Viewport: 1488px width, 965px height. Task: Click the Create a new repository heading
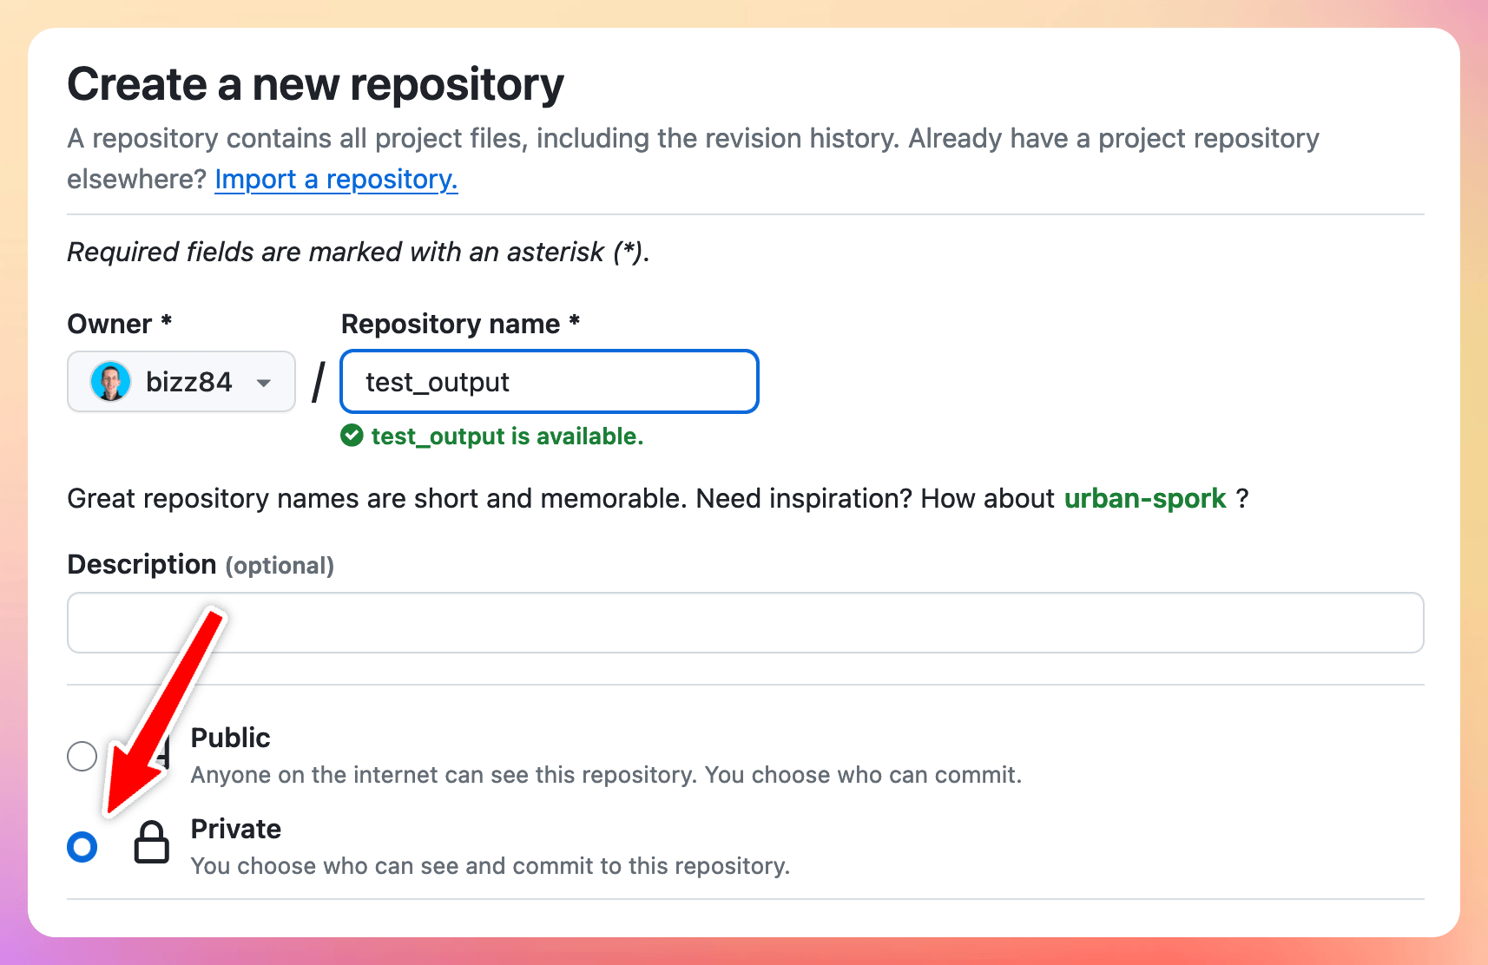(315, 83)
